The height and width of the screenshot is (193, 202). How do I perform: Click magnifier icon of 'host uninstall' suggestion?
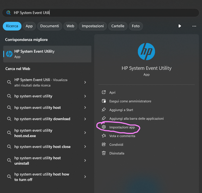(9, 160)
